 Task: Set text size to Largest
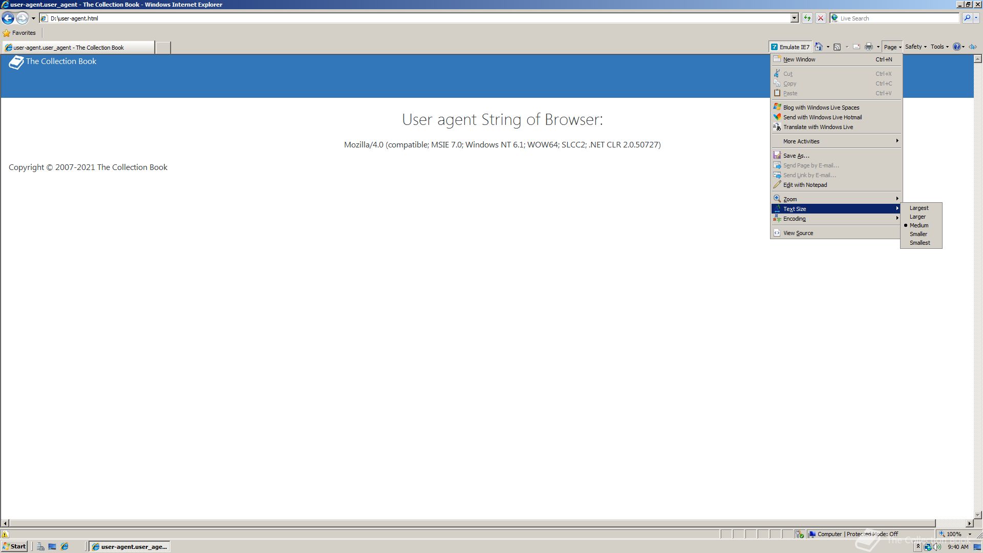pyautogui.click(x=921, y=208)
